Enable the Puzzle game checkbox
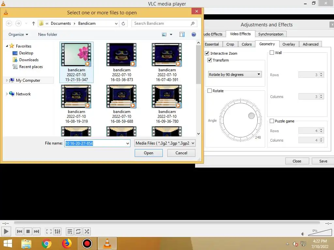Screen dimensions: 334x250 (x=272, y=121)
